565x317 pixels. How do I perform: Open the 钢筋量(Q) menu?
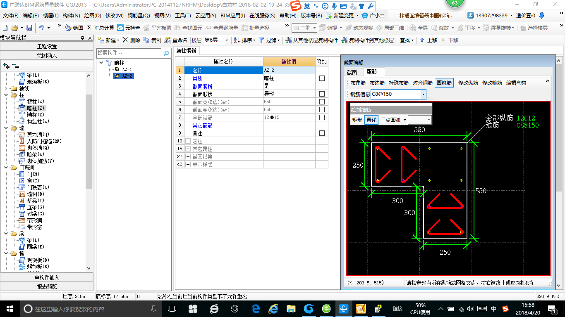[139, 15]
